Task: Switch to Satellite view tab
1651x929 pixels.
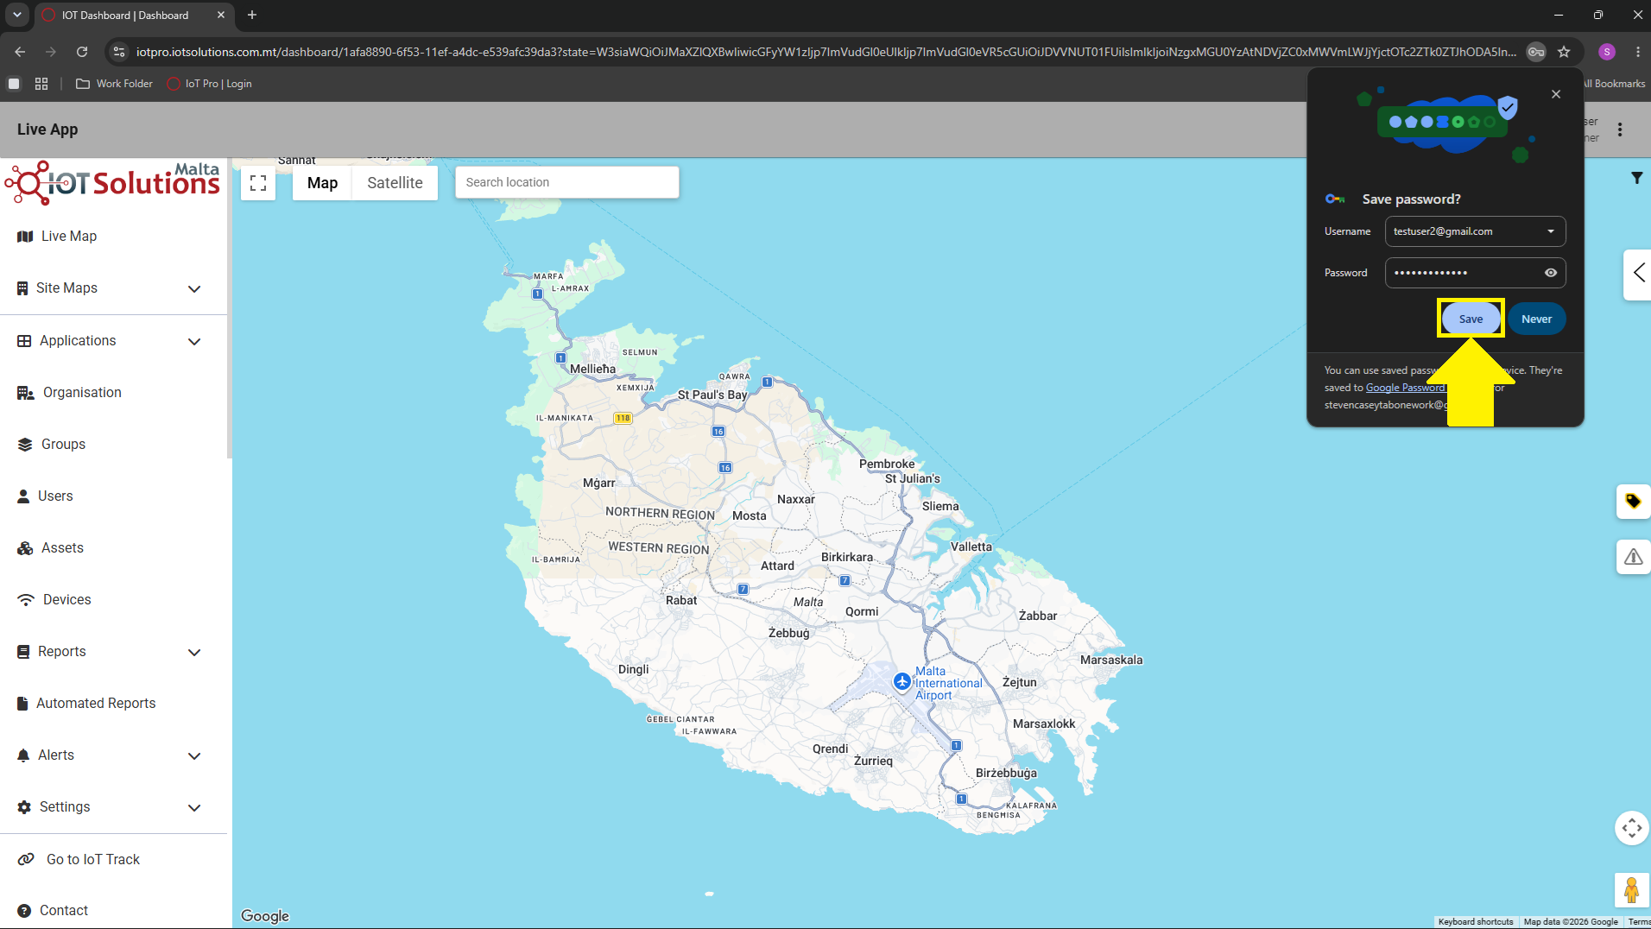Action: [395, 183]
